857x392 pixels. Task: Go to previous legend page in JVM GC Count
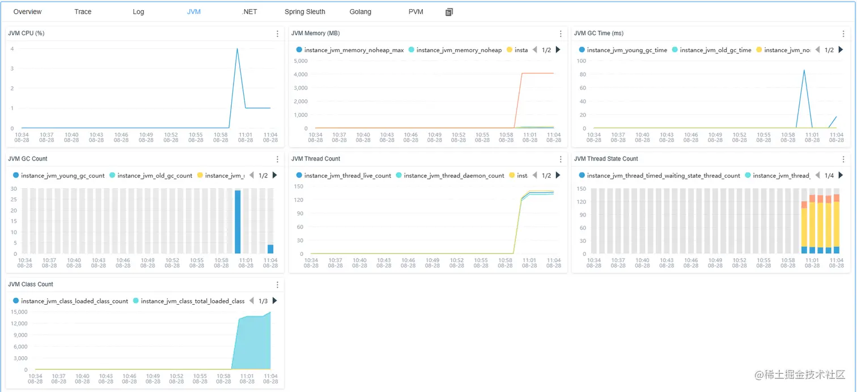(251, 175)
